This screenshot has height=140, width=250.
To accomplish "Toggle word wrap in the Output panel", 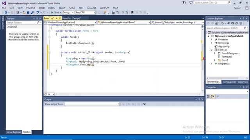I will click(144, 104).
